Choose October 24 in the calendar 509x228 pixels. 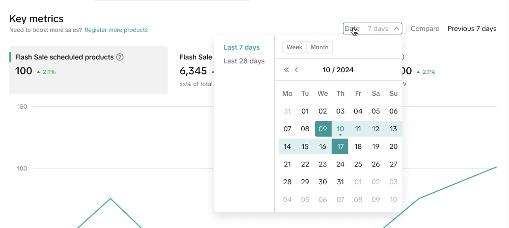point(340,164)
